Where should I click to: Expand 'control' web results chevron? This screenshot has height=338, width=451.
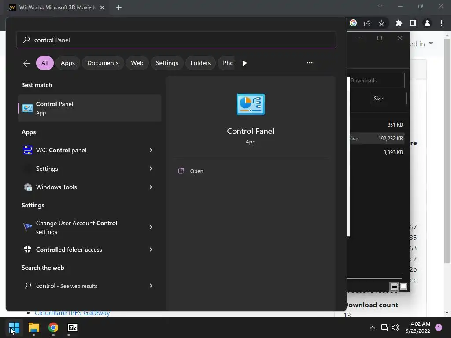[x=151, y=285]
